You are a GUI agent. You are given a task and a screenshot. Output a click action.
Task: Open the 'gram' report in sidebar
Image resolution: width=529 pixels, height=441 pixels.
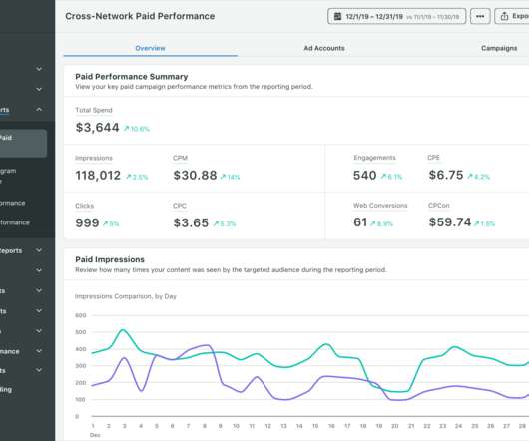[x=8, y=171]
